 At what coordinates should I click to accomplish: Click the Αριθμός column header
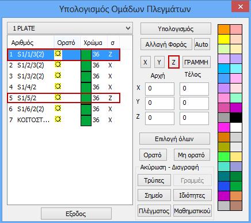[31, 43]
